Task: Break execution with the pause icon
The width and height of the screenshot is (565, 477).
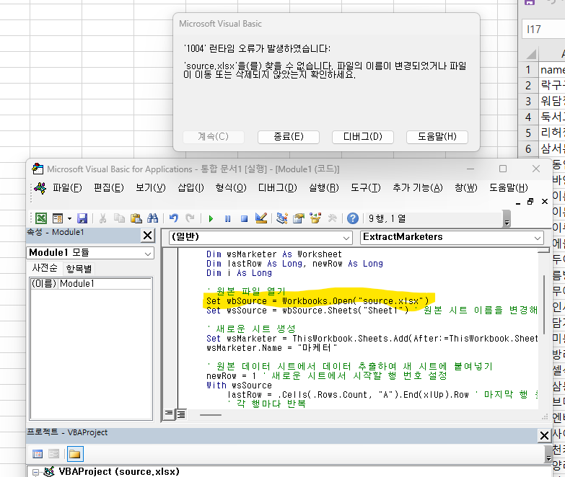Action: 228,218
